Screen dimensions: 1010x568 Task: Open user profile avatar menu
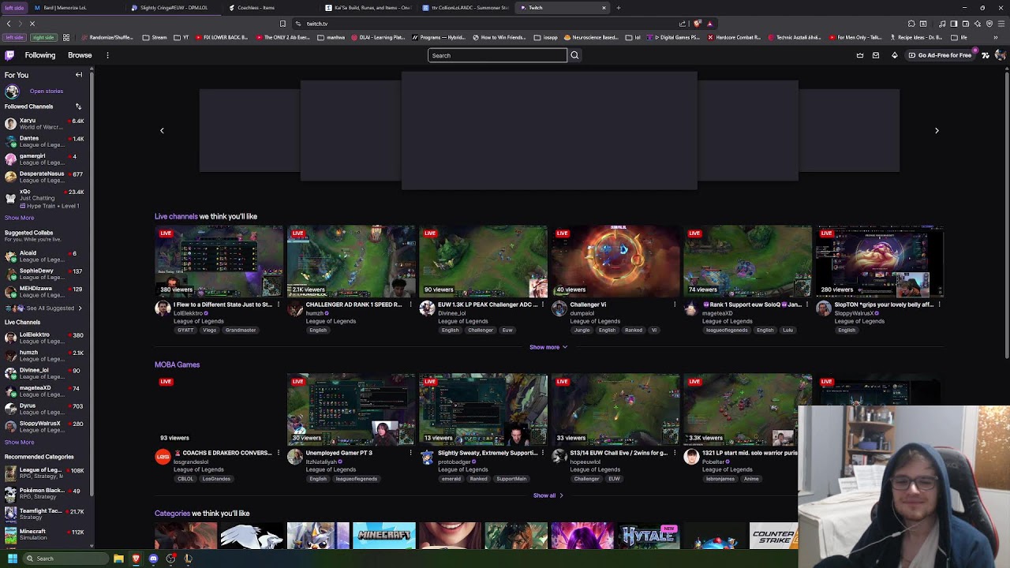1001,55
